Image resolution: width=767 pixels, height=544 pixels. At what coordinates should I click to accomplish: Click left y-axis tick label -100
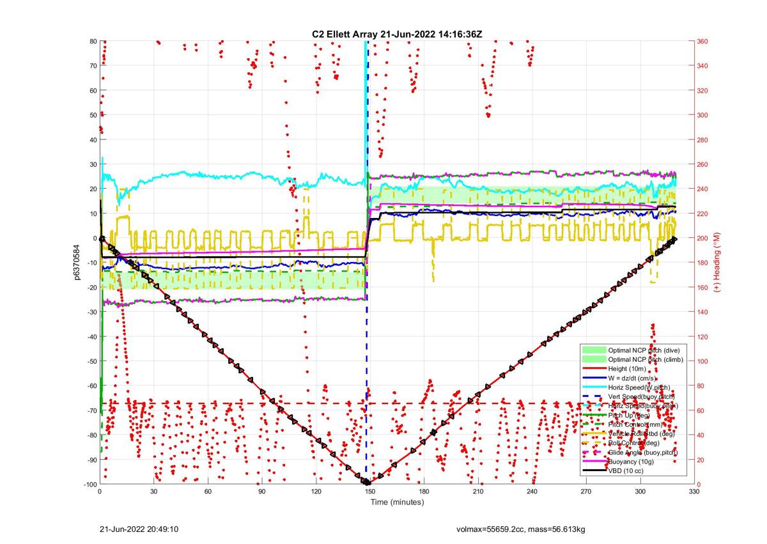click(x=89, y=485)
